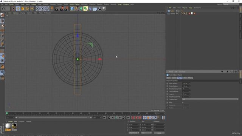The width and height of the screenshot is (242, 136).
Task: Open the floor environment icon
Action: pos(95,9)
